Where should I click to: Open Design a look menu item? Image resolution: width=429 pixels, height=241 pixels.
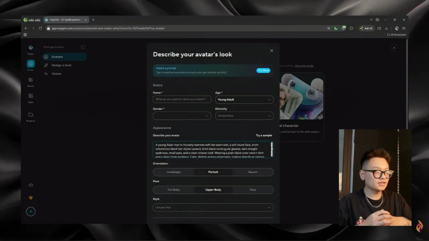[64, 65]
